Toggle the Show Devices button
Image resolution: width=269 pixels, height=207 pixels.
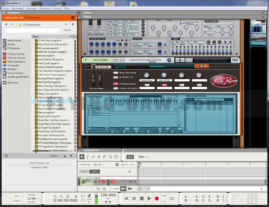pyautogui.click(x=115, y=88)
